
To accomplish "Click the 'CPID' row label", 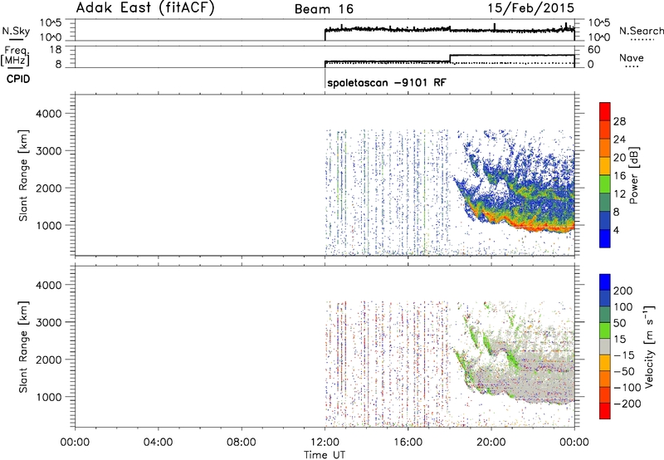I will pyautogui.click(x=18, y=79).
